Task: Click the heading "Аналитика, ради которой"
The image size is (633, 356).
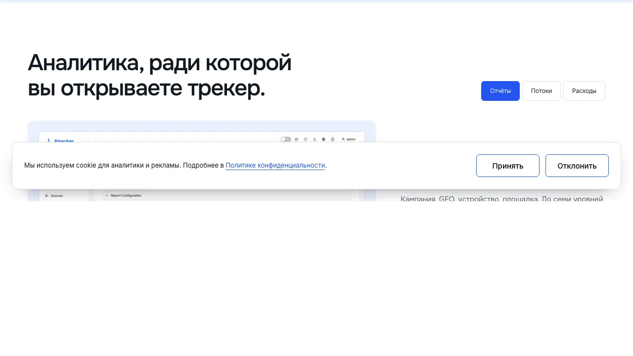Action: coord(160,63)
